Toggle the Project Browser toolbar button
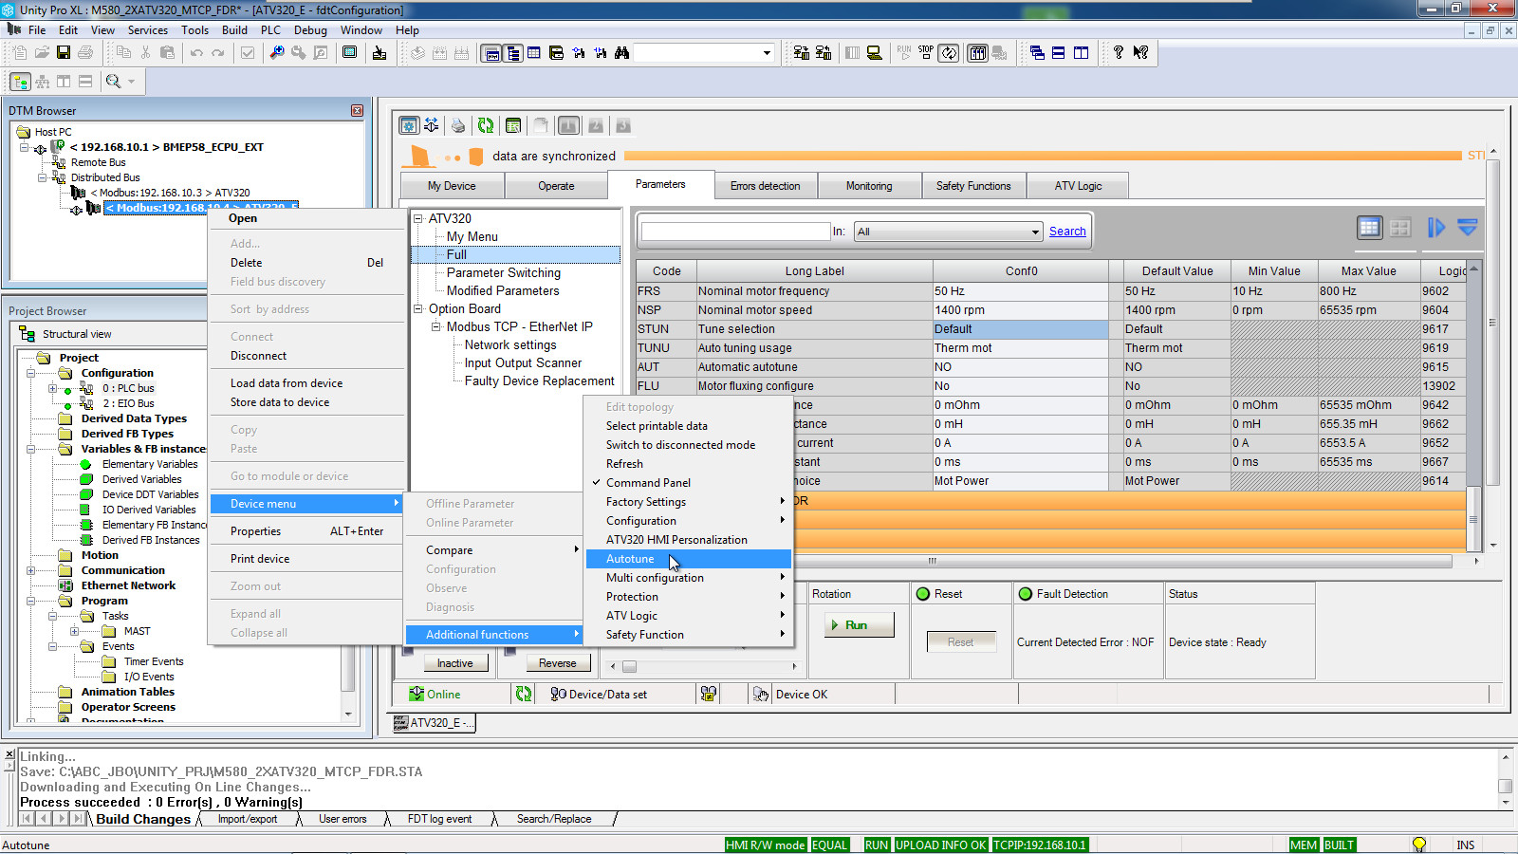 [513, 52]
